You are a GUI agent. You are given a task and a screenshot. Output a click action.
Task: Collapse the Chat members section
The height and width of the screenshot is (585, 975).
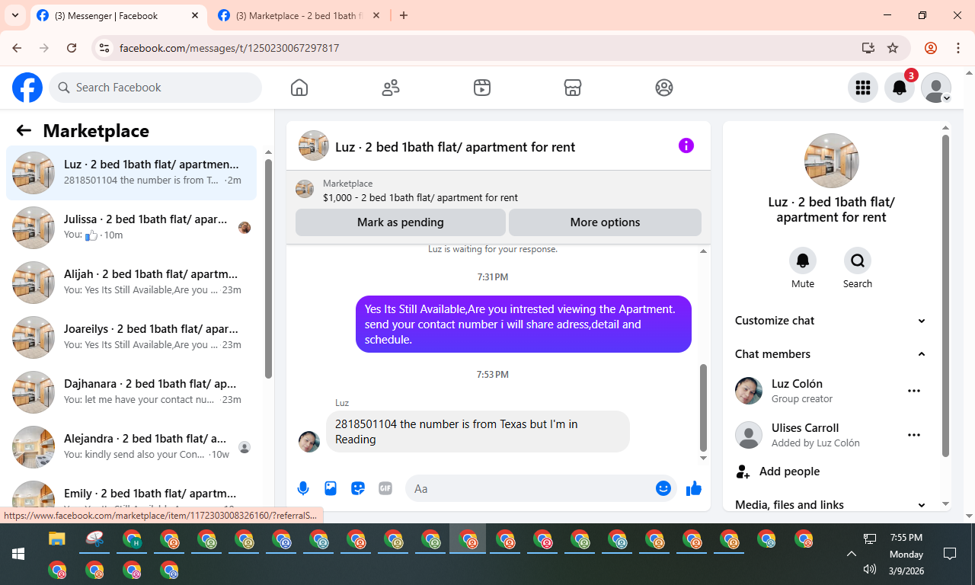pos(830,354)
